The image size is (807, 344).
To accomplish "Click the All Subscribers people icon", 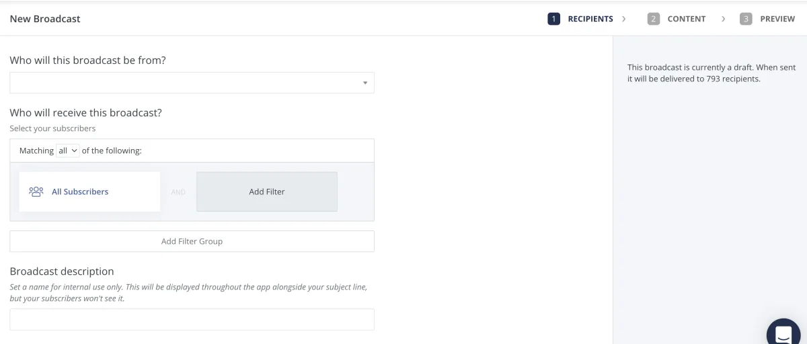I will (x=36, y=191).
